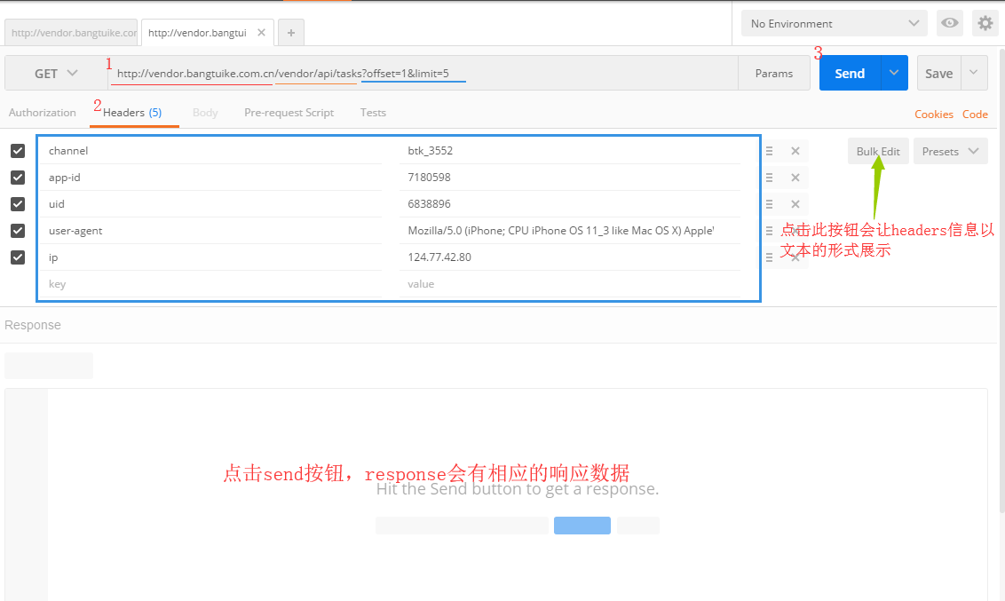1005x601 pixels.
Task: Select the greyed-out Body tab
Action: click(x=205, y=113)
